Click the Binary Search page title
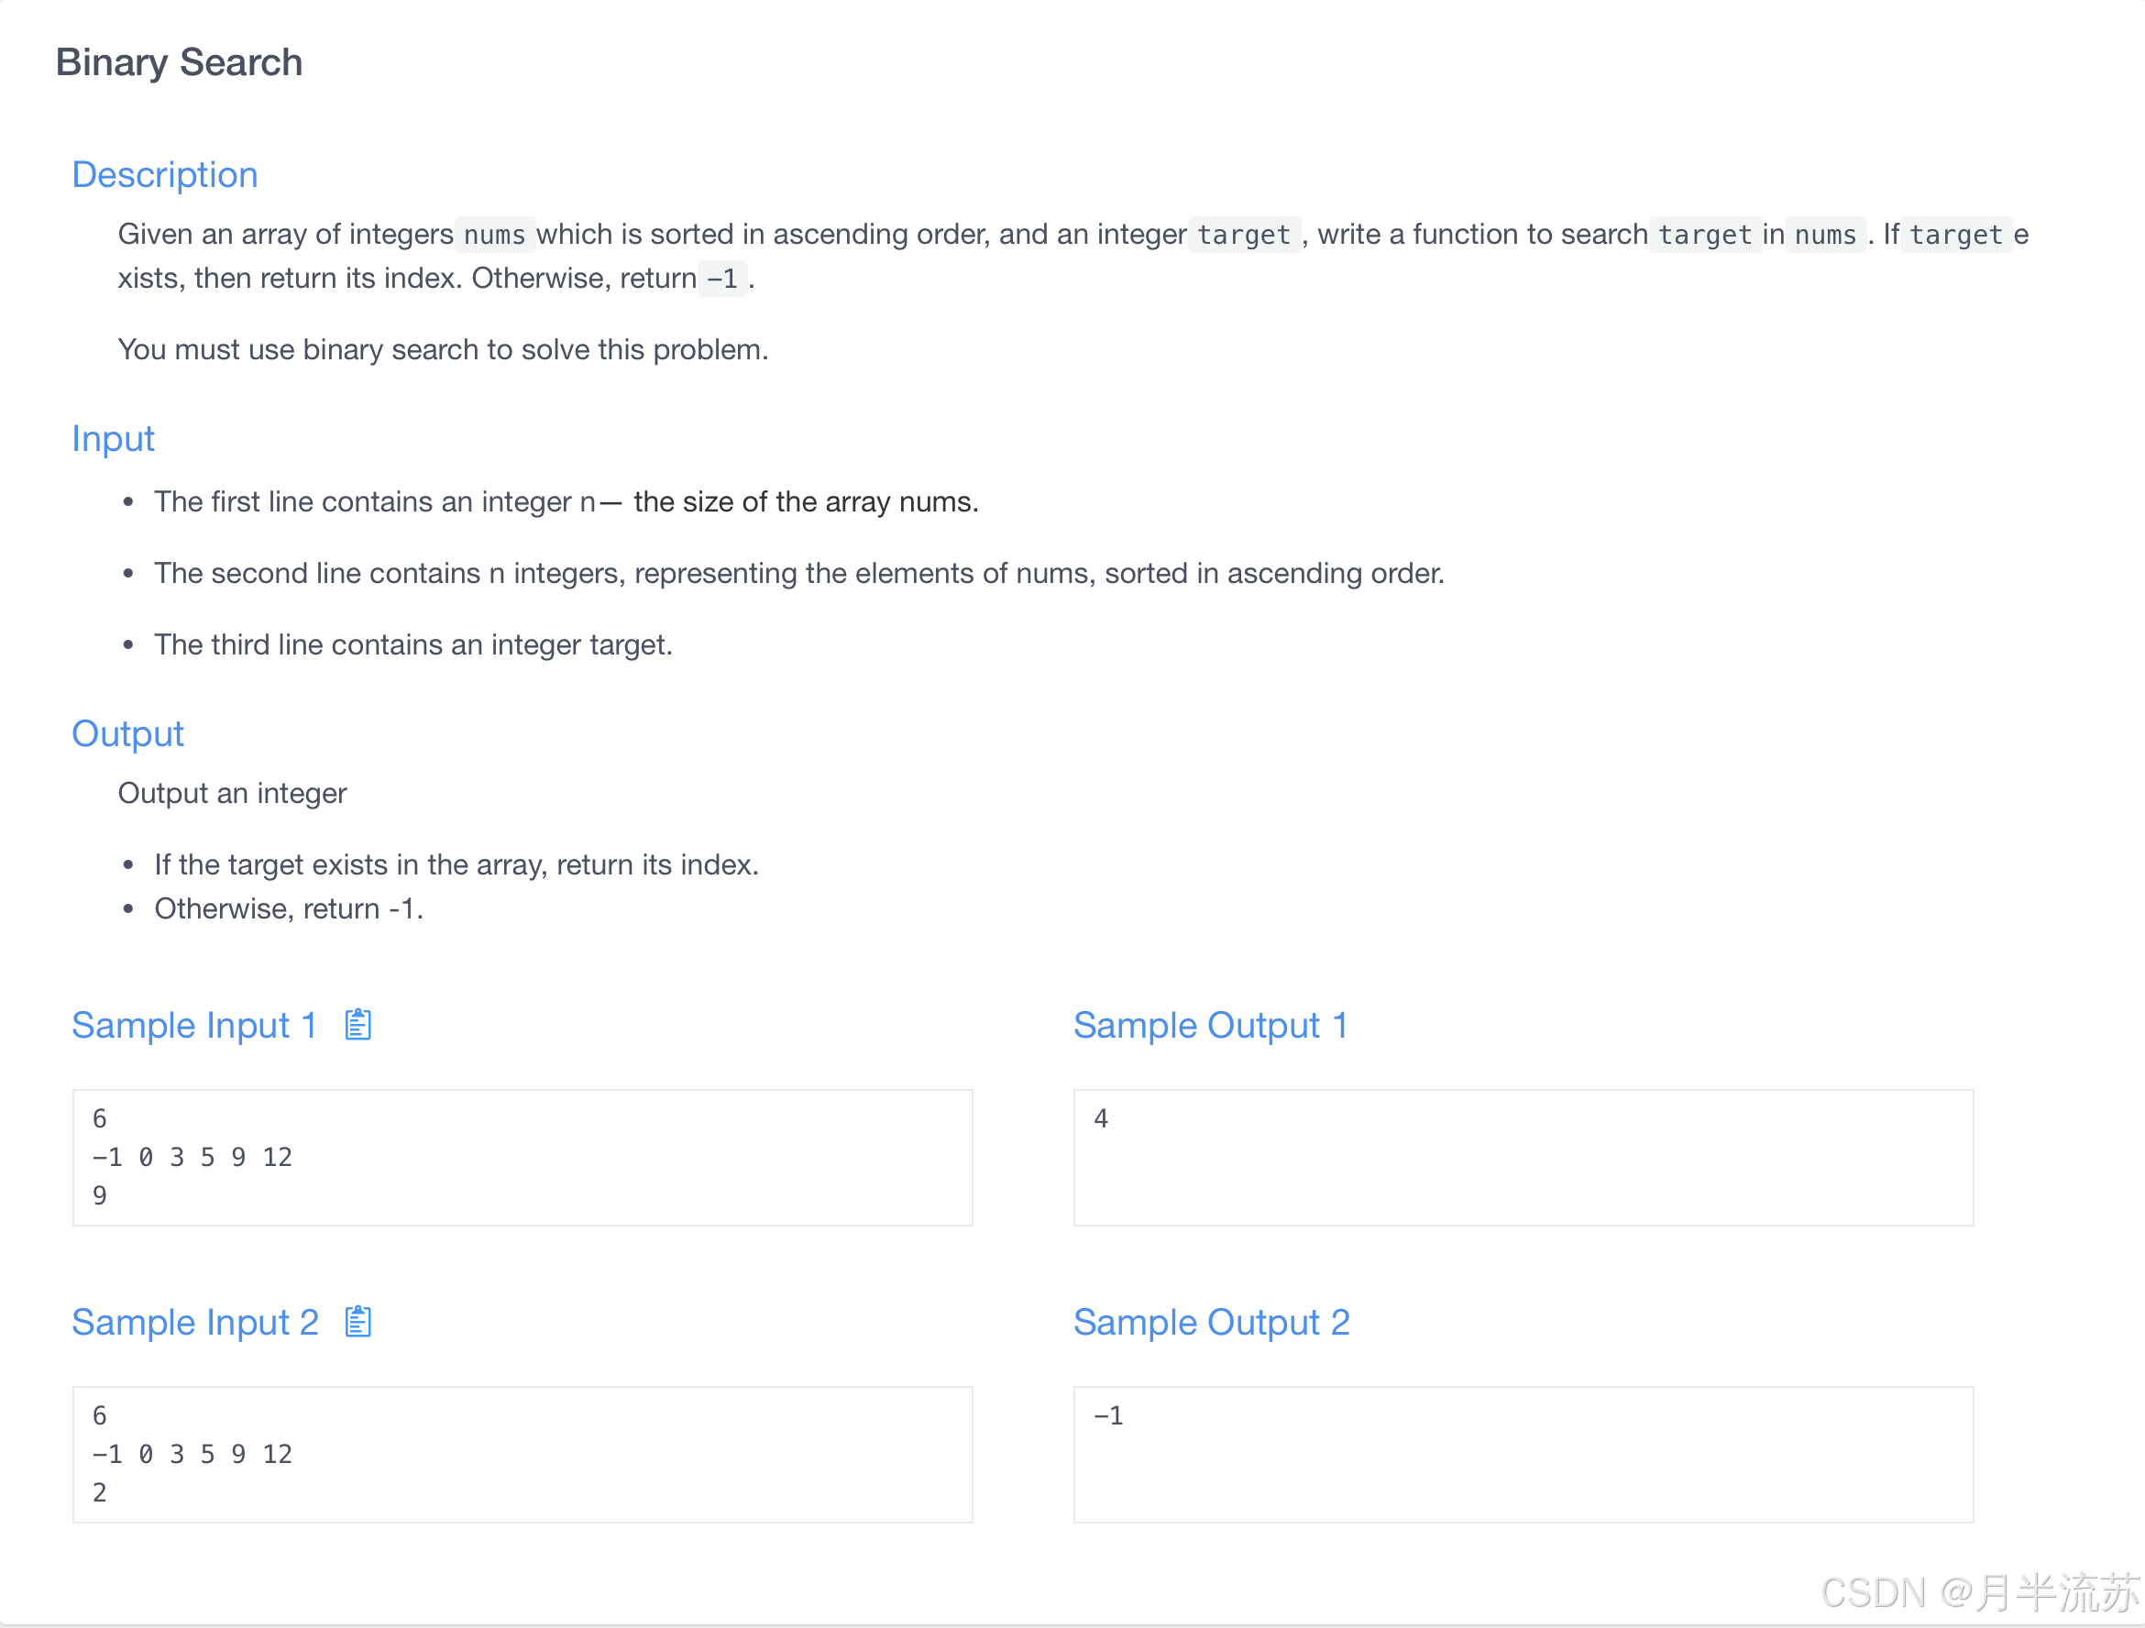This screenshot has height=1628, width=2145. (x=179, y=62)
